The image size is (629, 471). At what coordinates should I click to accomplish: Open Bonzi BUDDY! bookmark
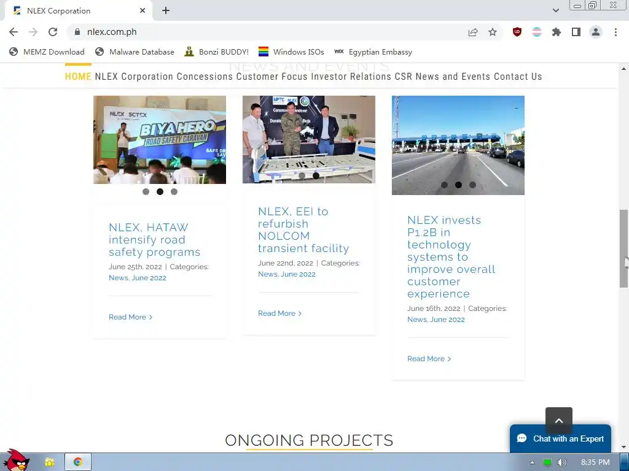(217, 52)
